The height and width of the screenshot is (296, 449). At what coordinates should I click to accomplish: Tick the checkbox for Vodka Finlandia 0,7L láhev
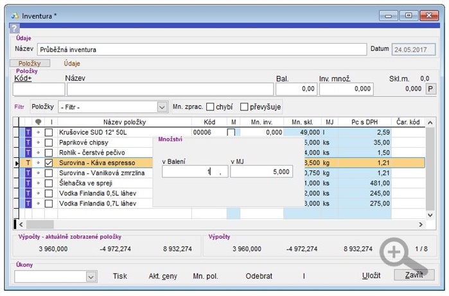coord(49,204)
